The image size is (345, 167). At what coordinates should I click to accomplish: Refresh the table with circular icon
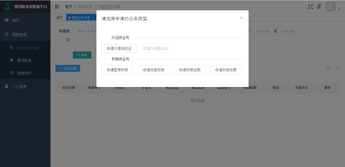[x=338, y=68]
